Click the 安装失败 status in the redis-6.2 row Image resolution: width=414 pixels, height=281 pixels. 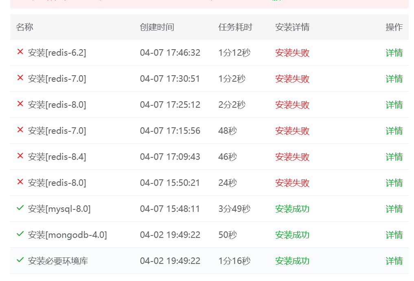(x=292, y=53)
